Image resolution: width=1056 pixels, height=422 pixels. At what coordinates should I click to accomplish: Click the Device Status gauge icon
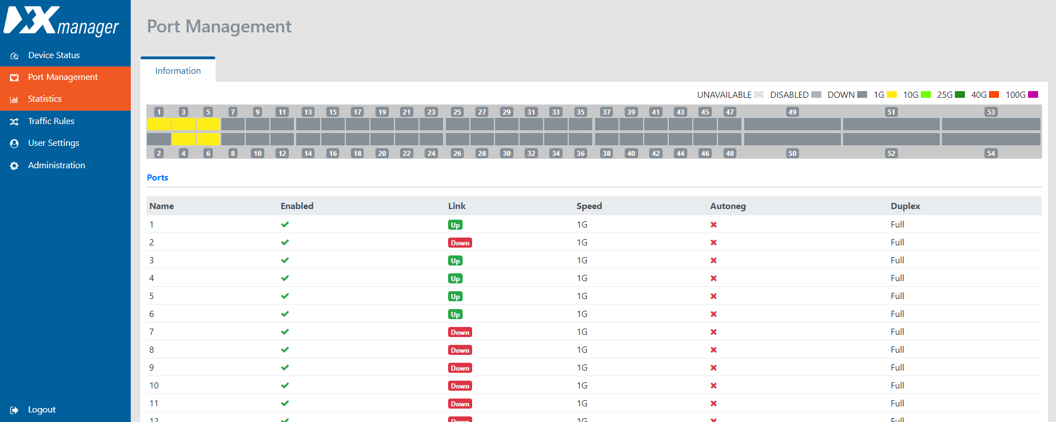(15, 56)
